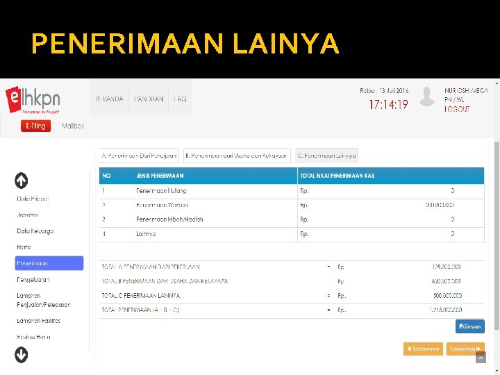
Task: Open the FAQ menu
Action: 180,99
